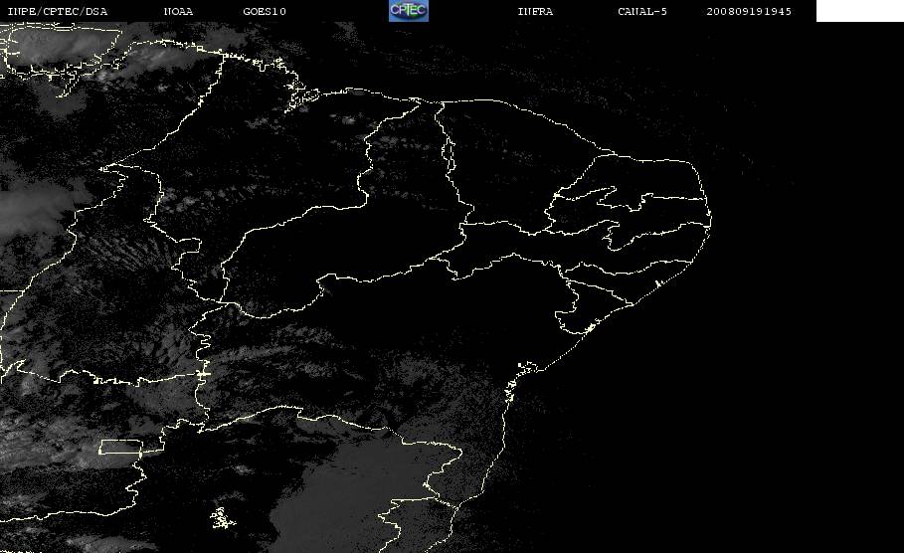Click the white box at top right

click(x=859, y=11)
